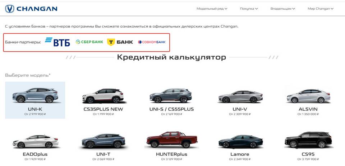Expand the Покупка dropdown menu
The height and width of the screenshot is (166, 345).
click(249, 9)
